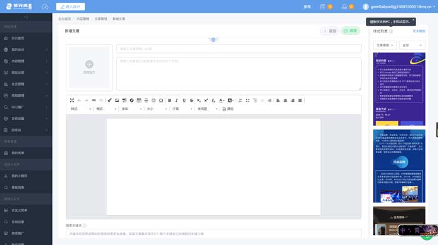The image size is (438, 245).
Task: Click the undo arrow in editor toolbar
Action: 79,101
